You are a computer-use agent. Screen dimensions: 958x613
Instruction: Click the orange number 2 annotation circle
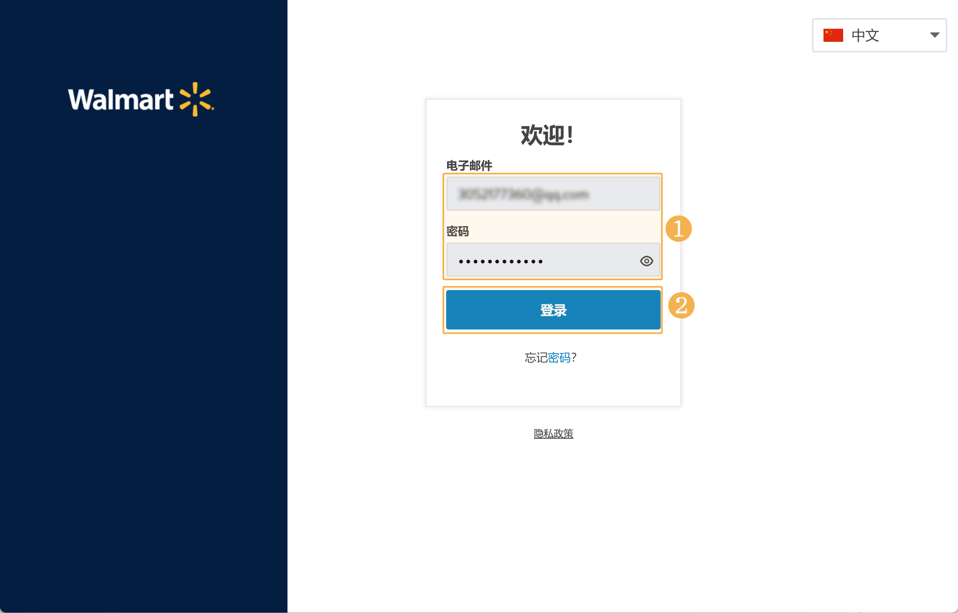pyautogui.click(x=681, y=305)
